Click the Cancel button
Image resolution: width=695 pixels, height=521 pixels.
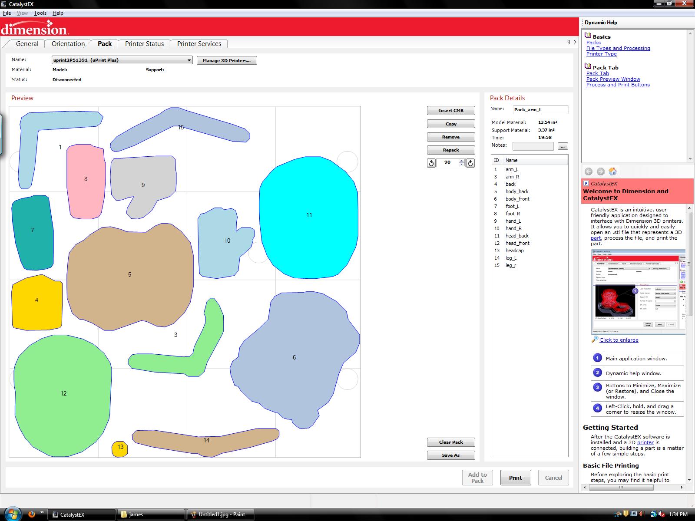[553, 478]
